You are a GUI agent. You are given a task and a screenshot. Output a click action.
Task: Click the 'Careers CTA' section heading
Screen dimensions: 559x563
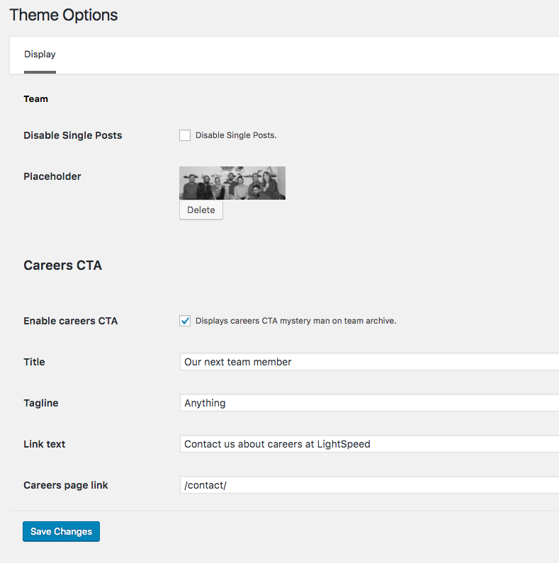coord(63,266)
